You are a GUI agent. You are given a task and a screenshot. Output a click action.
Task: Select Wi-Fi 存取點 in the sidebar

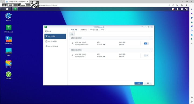point(55,41)
